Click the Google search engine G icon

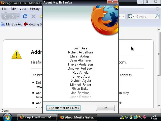(x=130, y=16)
